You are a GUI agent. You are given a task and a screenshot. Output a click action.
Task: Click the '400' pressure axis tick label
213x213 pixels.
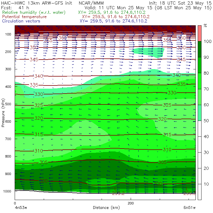8,87
